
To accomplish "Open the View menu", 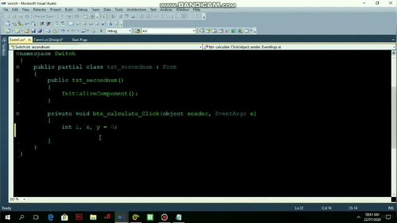I will (x=25, y=10).
